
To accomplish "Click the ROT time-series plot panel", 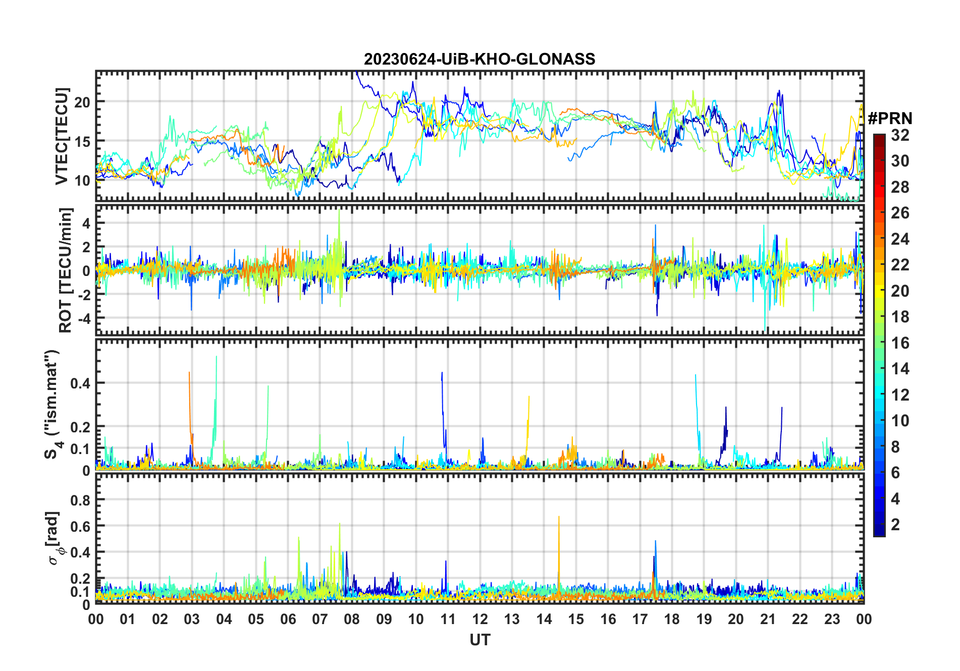I will pos(479,270).
